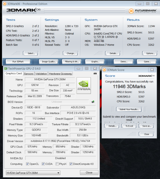
Task: Click the 11946 3DMarks score text
Action: (129, 87)
